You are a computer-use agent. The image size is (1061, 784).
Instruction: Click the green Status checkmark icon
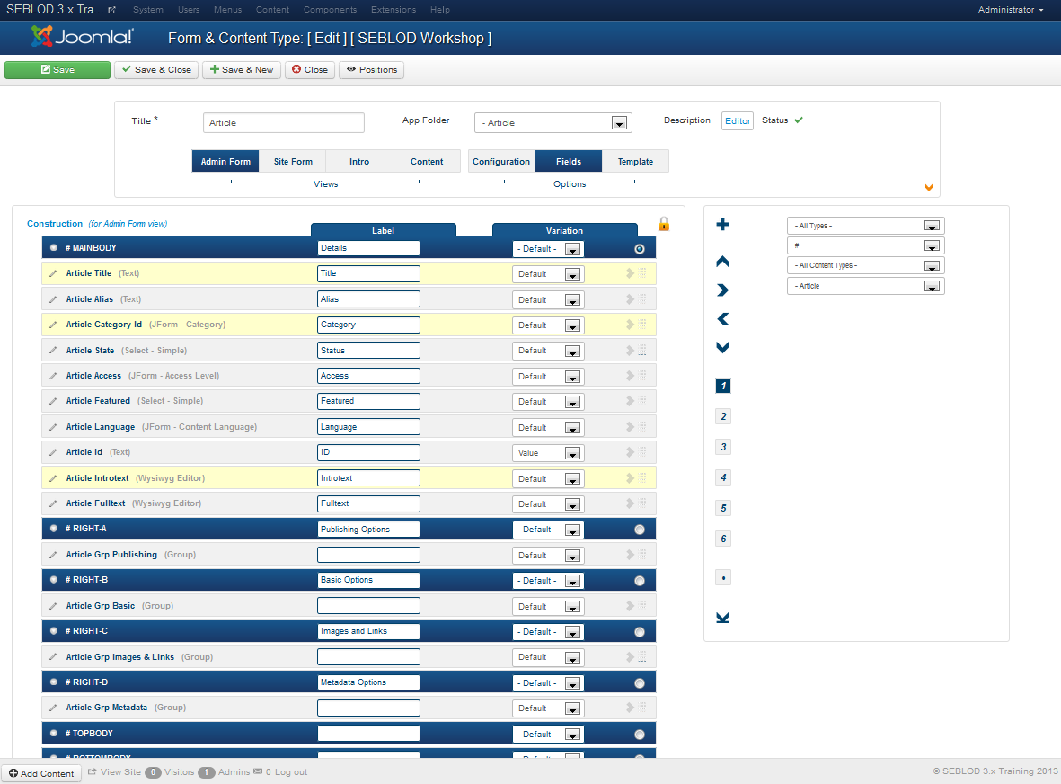(799, 120)
